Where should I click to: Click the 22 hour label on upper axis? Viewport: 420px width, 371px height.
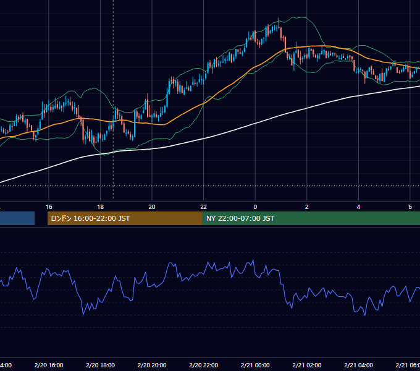204,207
